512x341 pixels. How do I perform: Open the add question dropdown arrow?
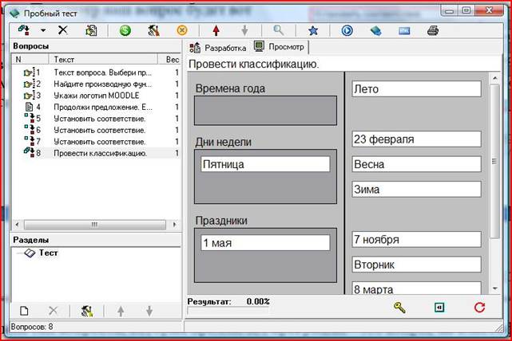(43, 30)
